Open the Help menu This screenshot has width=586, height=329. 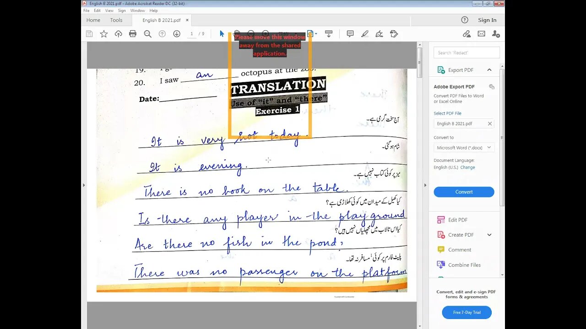coord(154,11)
